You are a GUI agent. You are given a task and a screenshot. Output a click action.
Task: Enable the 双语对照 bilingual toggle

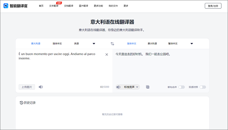[202, 87]
